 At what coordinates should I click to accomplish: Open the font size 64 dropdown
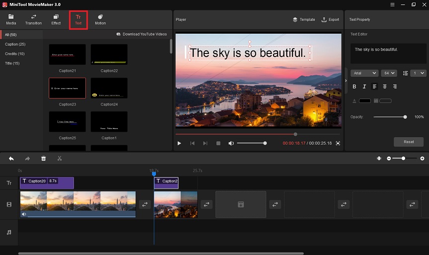(389, 73)
